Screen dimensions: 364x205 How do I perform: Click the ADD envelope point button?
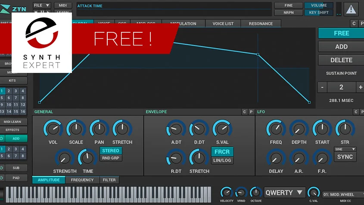pos(341,47)
